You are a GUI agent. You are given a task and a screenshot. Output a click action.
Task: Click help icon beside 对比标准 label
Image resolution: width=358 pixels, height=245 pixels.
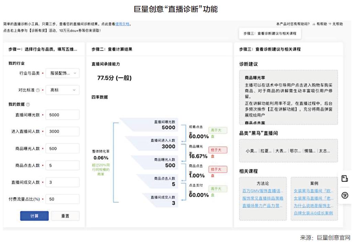point(38,90)
